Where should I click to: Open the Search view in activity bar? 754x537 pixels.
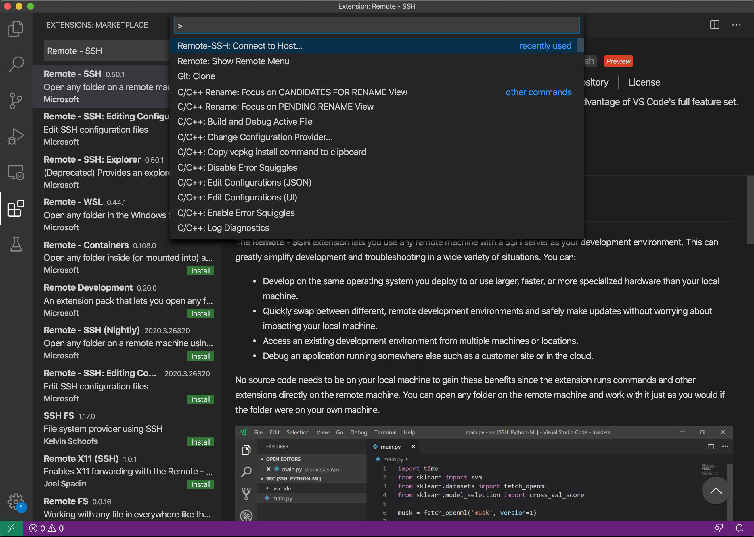point(16,65)
